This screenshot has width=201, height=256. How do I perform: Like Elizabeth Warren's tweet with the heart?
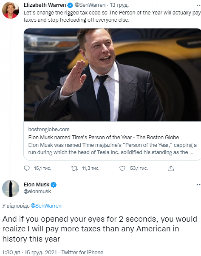tap(122, 168)
